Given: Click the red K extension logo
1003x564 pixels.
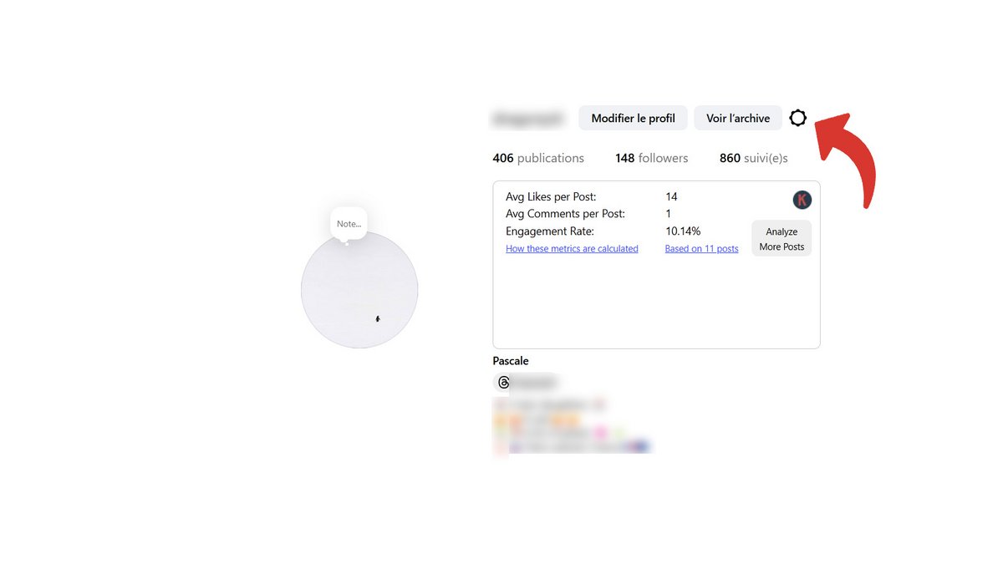Looking at the screenshot, I should (802, 200).
